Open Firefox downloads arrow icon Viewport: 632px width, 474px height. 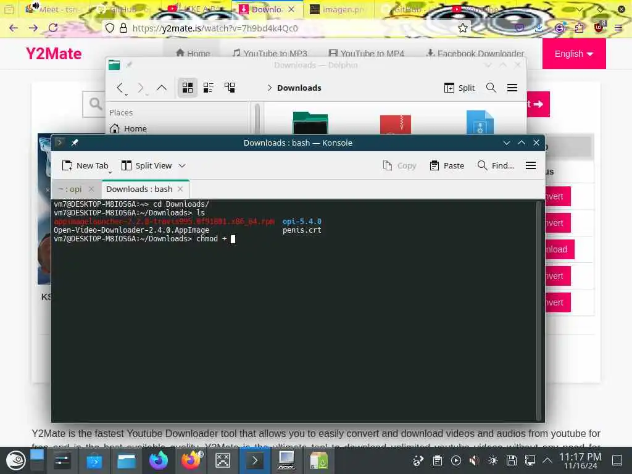pyautogui.click(x=539, y=28)
